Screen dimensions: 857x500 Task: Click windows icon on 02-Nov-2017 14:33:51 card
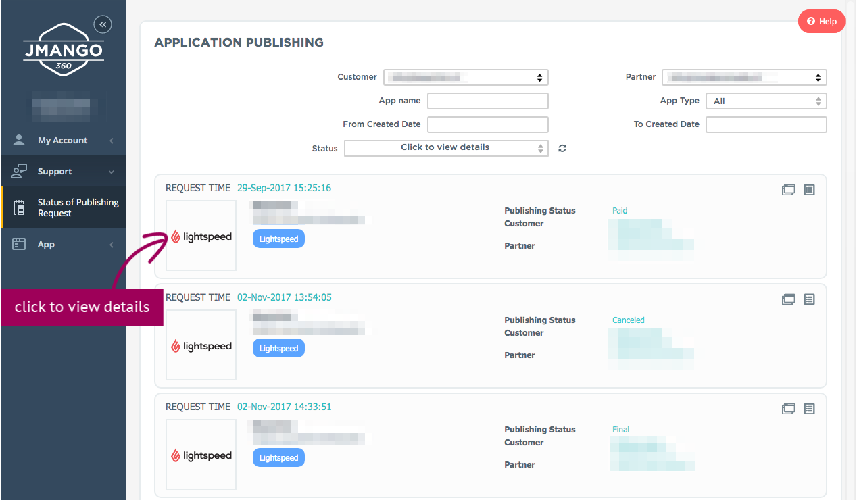tap(788, 409)
